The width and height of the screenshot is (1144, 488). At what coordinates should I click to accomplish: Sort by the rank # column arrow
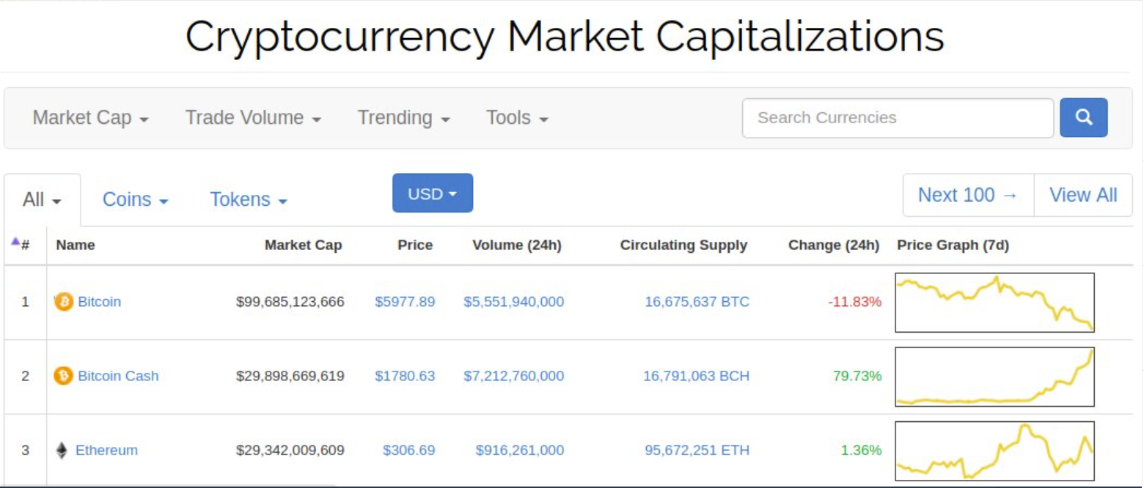click(x=15, y=242)
